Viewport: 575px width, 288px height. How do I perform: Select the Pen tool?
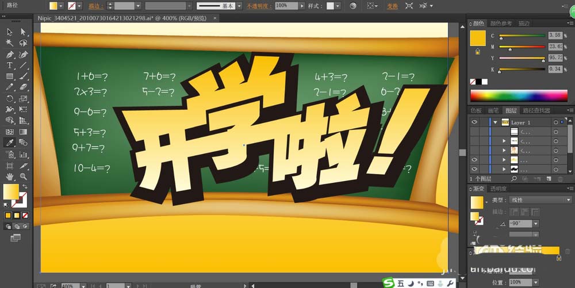tap(10, 54)
